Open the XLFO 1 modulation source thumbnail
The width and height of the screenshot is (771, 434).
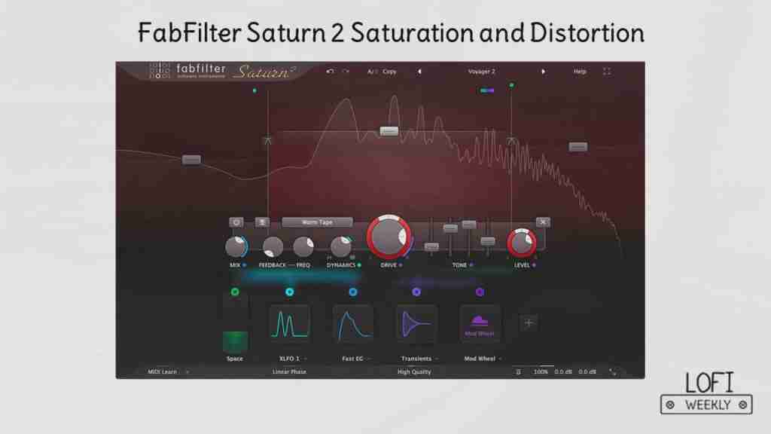pos(290,324)
